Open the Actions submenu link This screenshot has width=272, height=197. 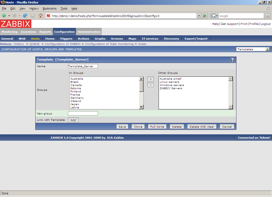click(x=84, y=39)
